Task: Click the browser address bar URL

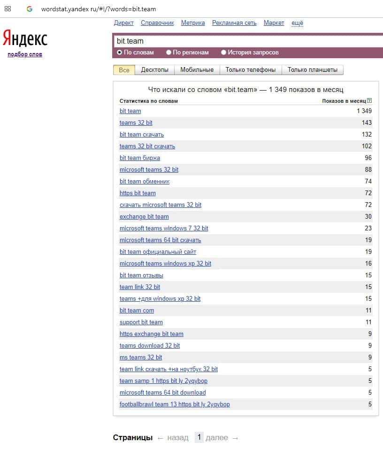Action: [x=99, y=9]
